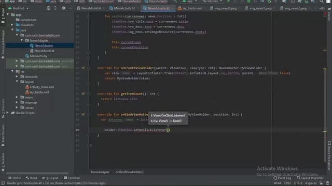
Task: Switch to the NewsModel.kt editor tab
Action: [91, 8]
